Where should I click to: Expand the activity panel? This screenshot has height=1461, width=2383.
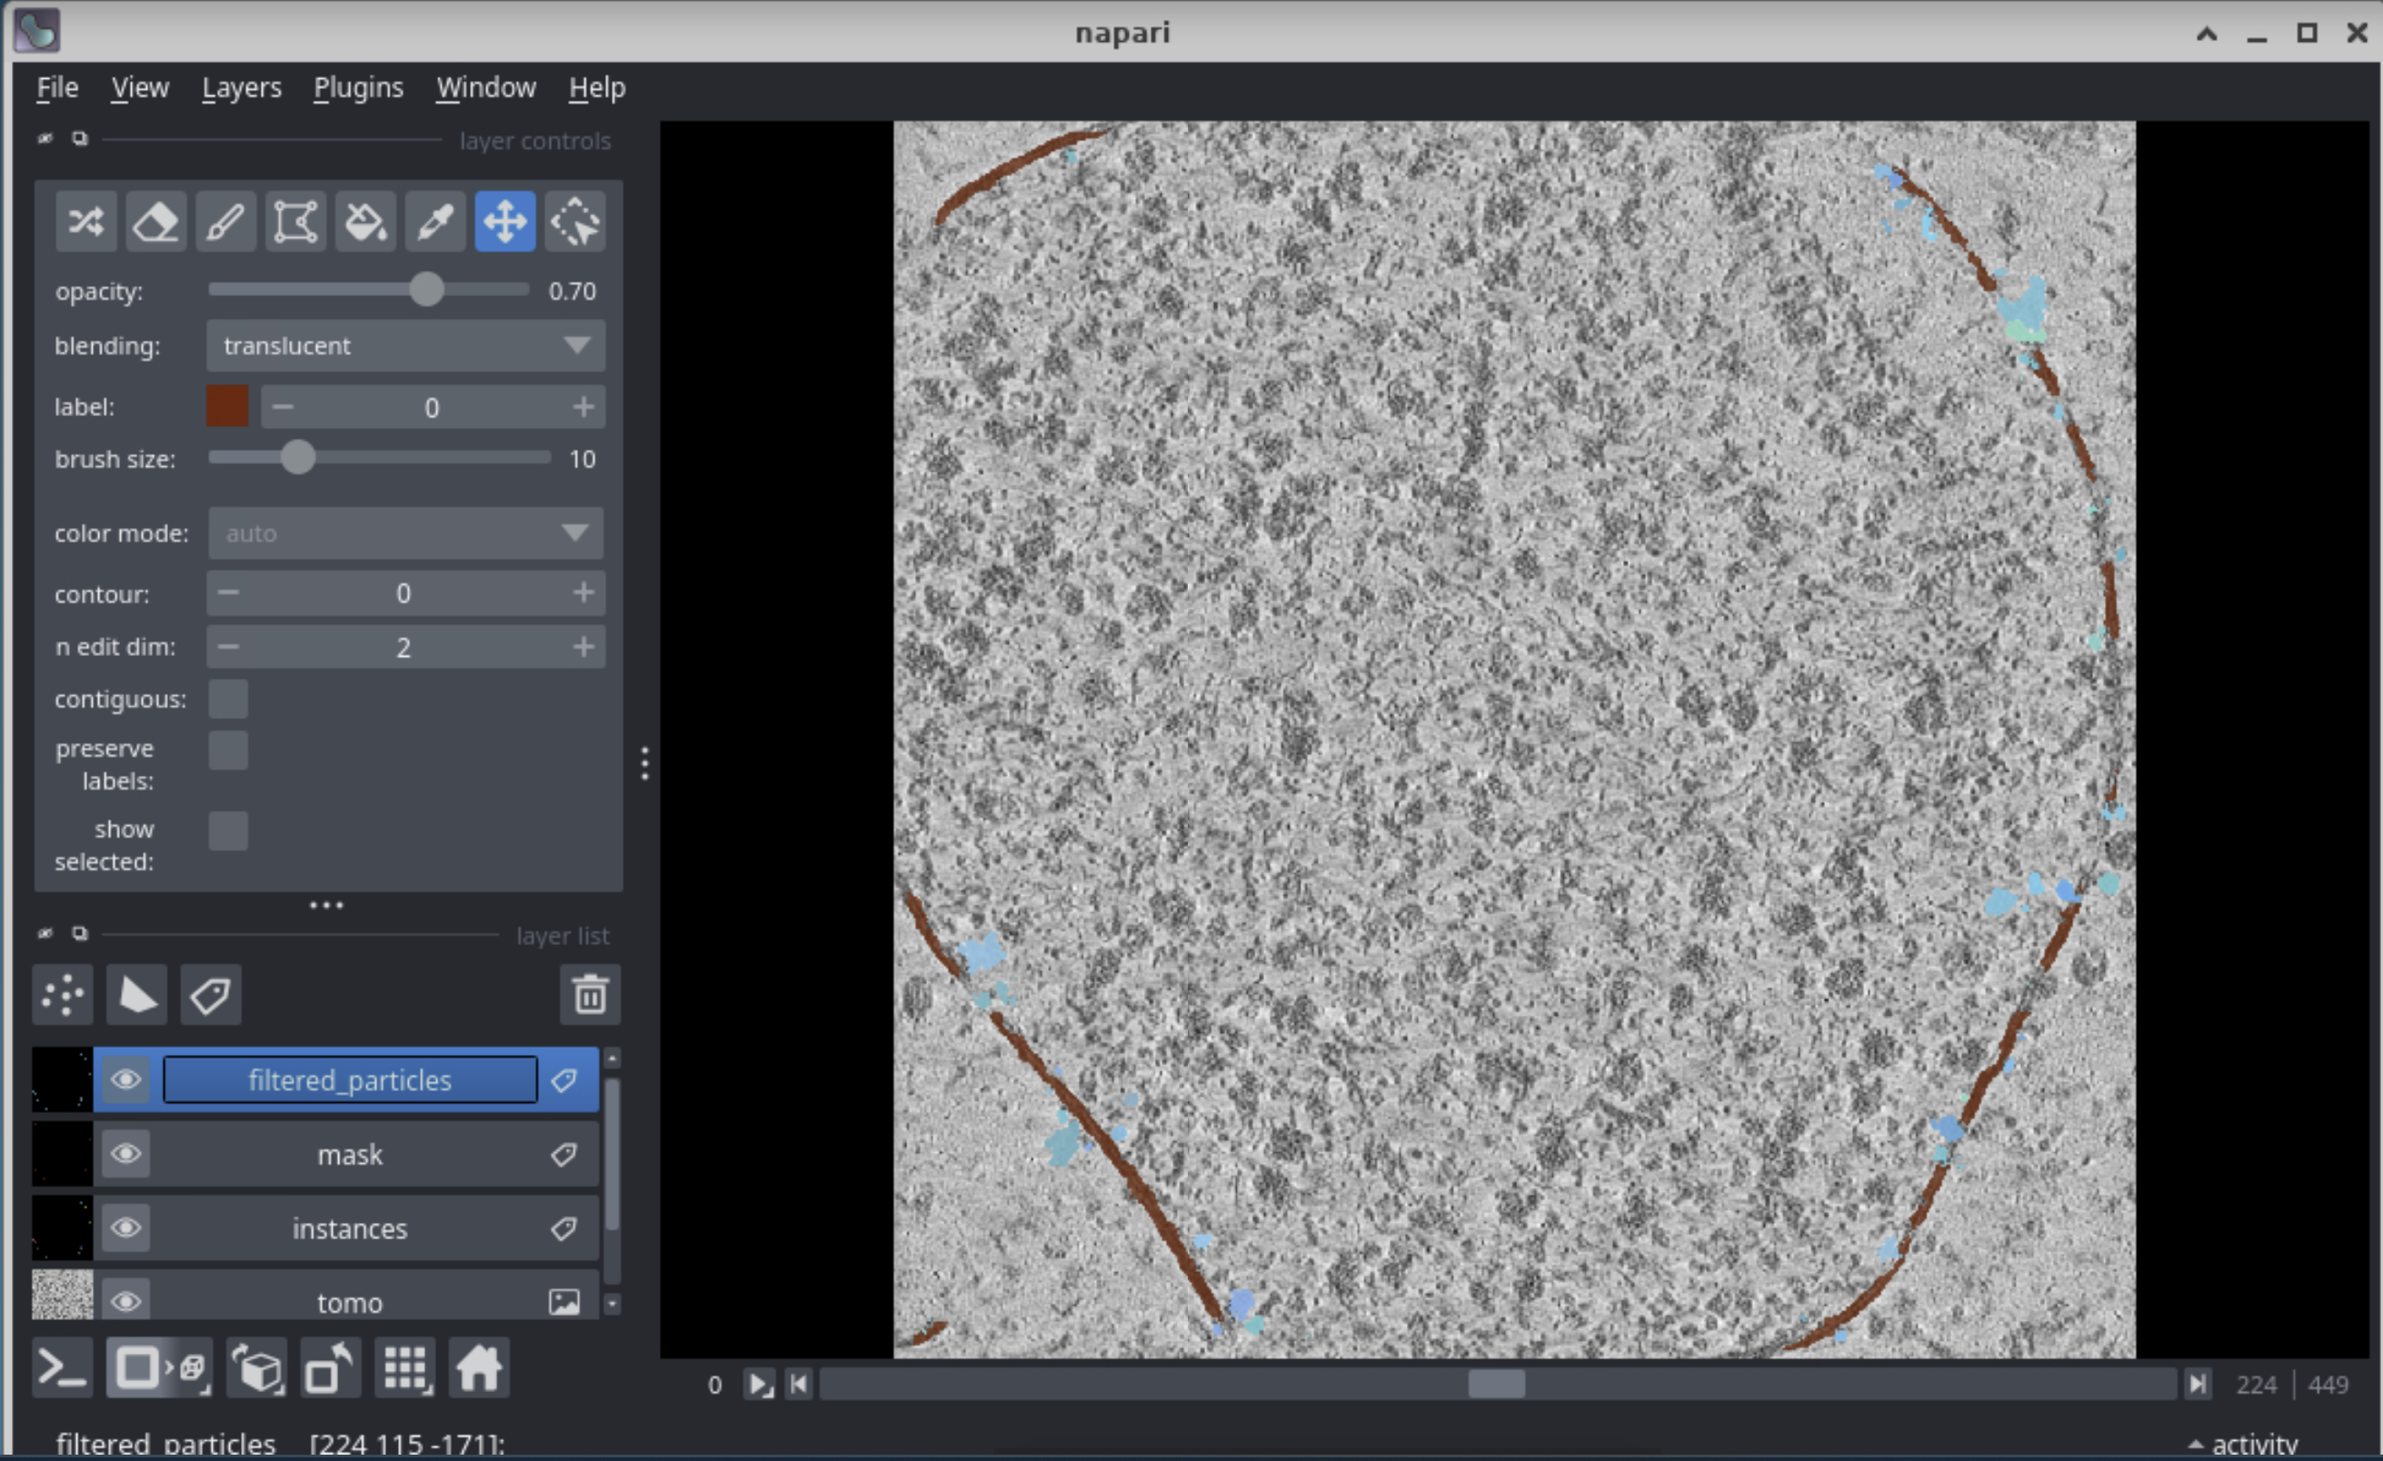(x=2243, y=1444)
